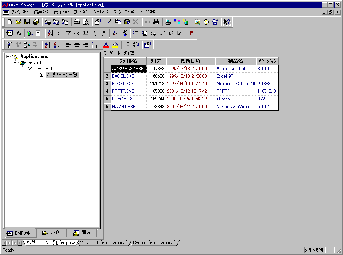This screenshot has height=255, width=343.
Task: Open the カラム(C) menu
Action: pyautogui.click(x=81, y=12)
